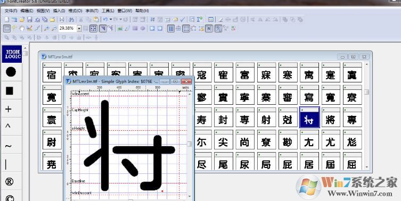401x201 pixels.
Task: Open the zoom level dropdown arrow
Action: point(79,28)
